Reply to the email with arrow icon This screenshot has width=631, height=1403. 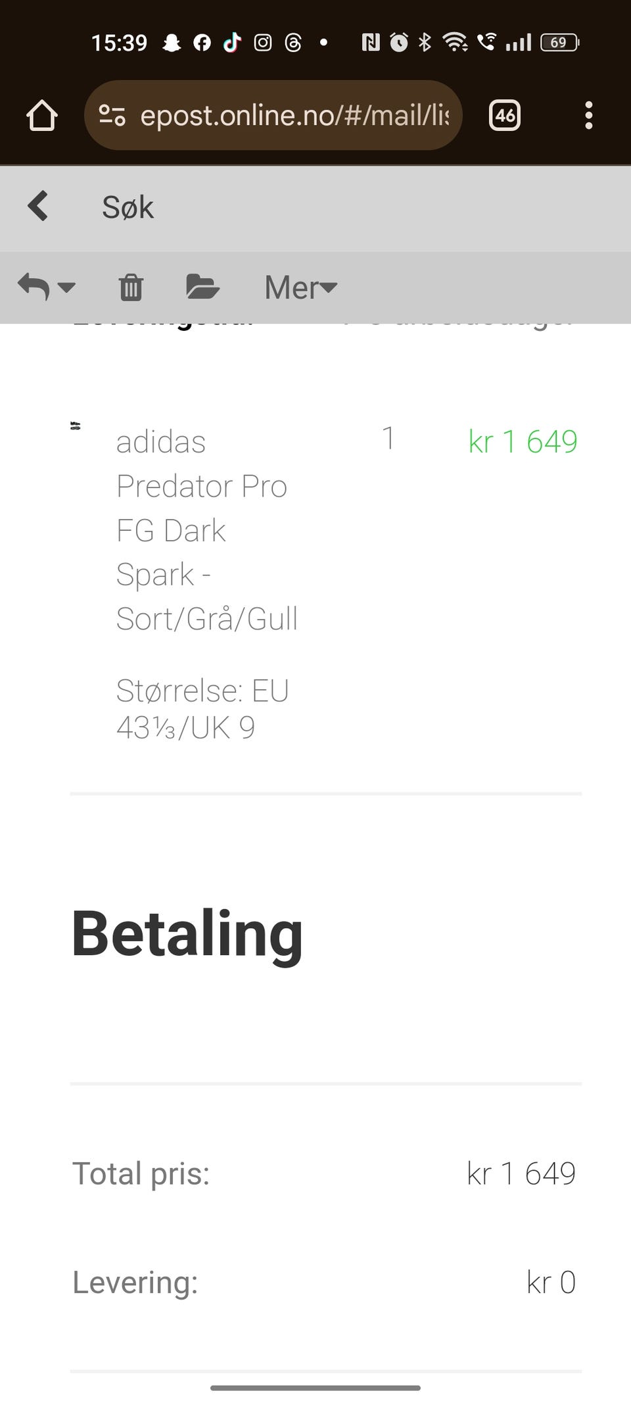pyautogui.click(x=34, y=287)
